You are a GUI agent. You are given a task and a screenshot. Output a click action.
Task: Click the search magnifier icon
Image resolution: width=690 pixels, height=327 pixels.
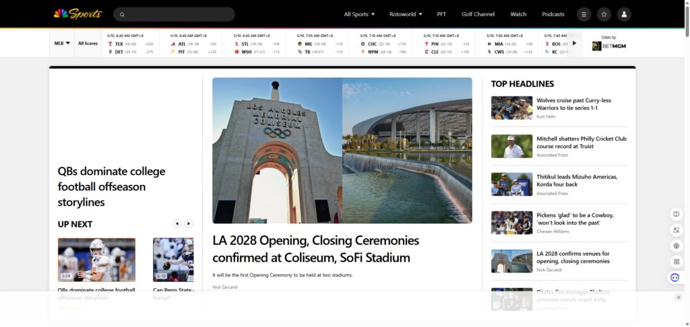(x=123, y=15)
